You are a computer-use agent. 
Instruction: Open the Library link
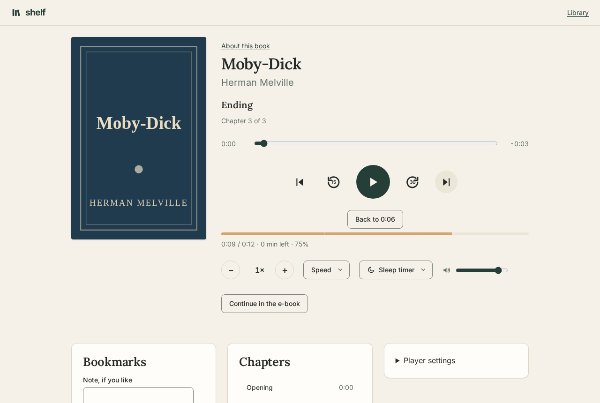[578, 13]
